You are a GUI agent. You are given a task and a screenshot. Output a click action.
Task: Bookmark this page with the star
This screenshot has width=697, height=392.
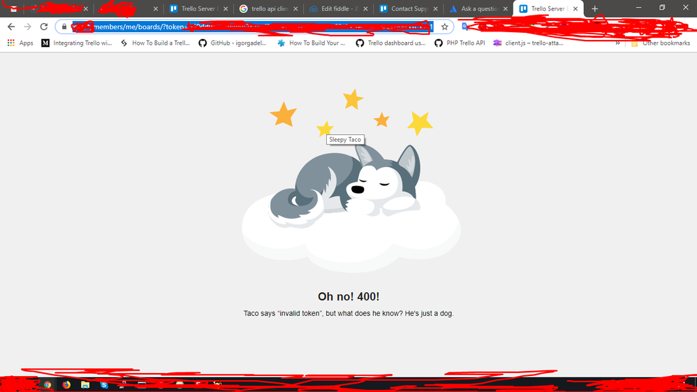click(444, 27)
